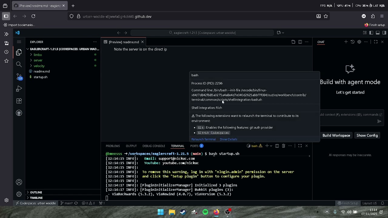Send the chat message

point(379,121)
